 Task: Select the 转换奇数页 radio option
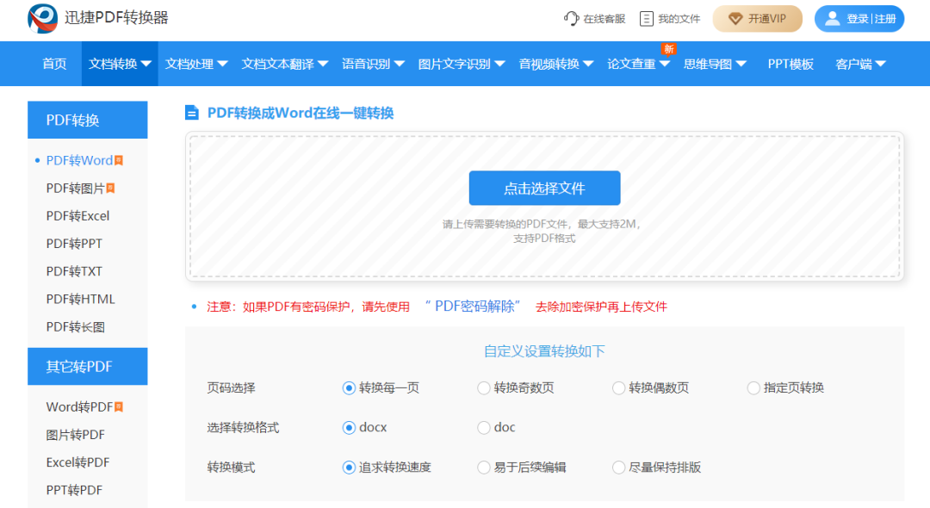484,388
